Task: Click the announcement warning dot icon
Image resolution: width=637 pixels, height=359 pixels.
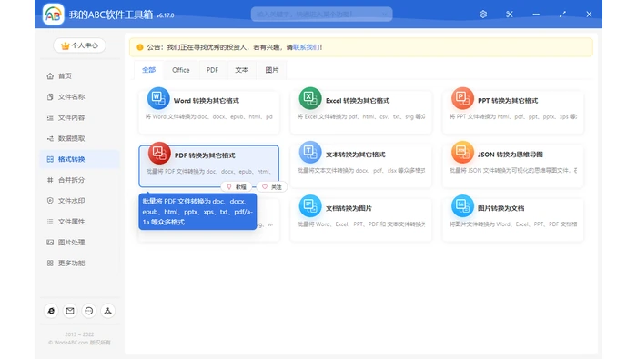Action: 140,47
